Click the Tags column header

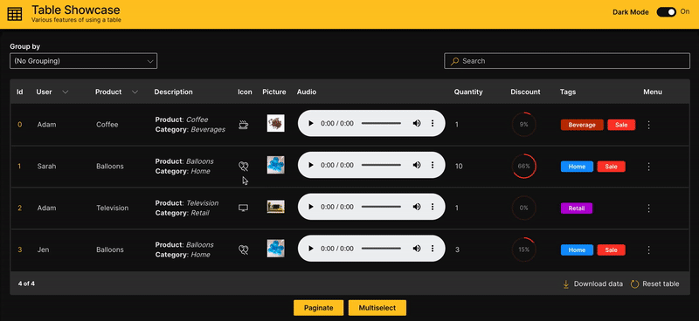pos(567,92)
